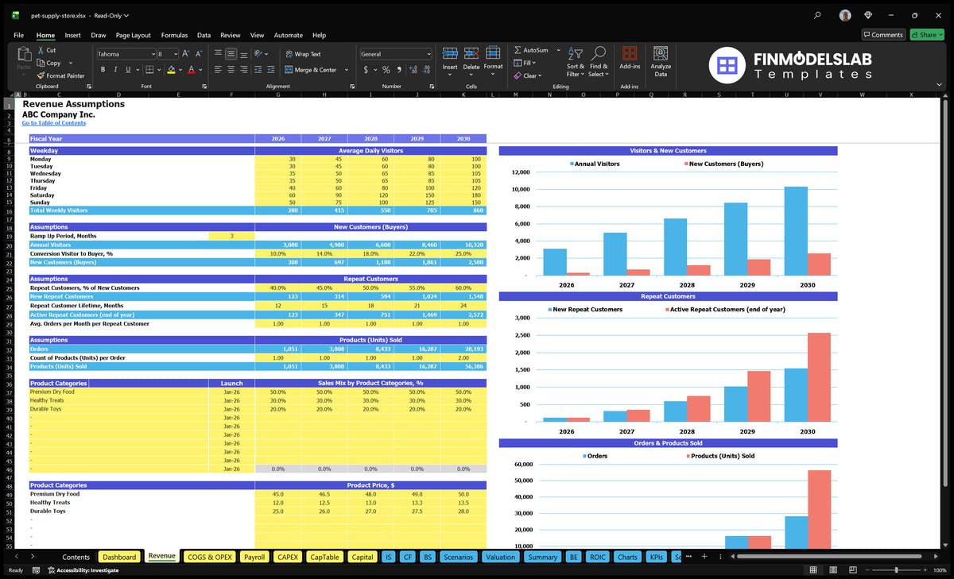This screenshot has width=954, height=579.
Task: Open the fill color dropdown arrow
Action: tap(180, 70)
